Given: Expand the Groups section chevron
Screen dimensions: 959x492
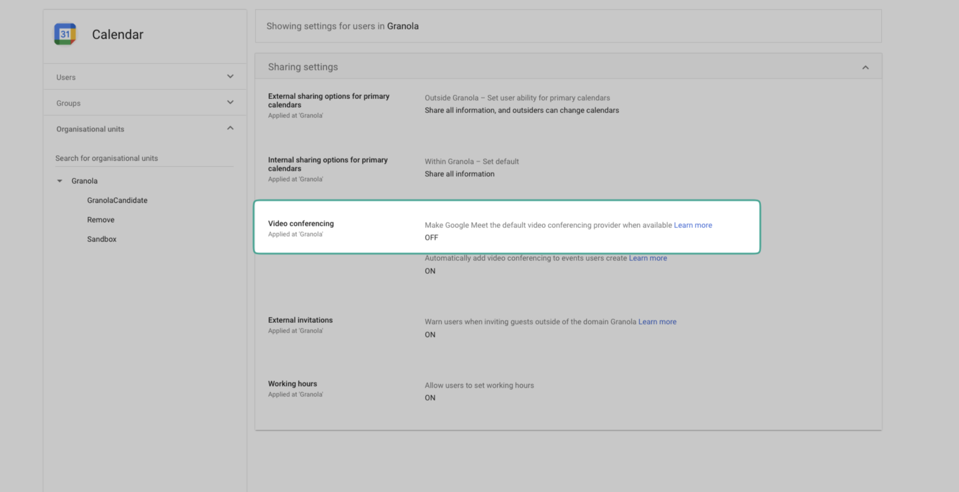Looking at the screenshot, I should (x=230, y=102).
